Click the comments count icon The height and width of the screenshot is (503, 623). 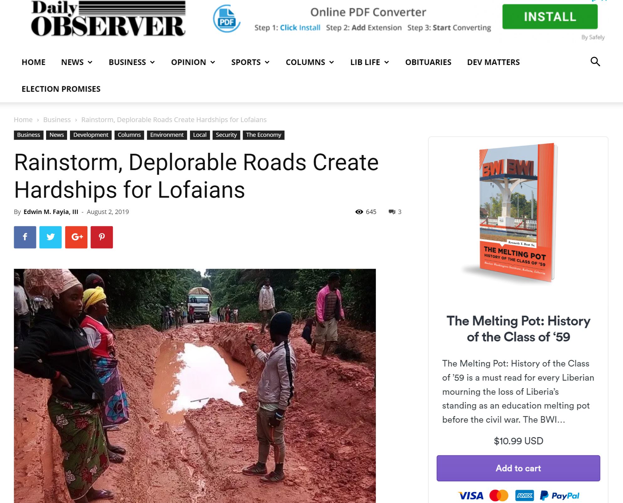point(392,212)
